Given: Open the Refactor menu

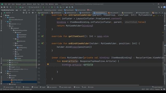Looking at the screenshot, I should coord(29,4).
